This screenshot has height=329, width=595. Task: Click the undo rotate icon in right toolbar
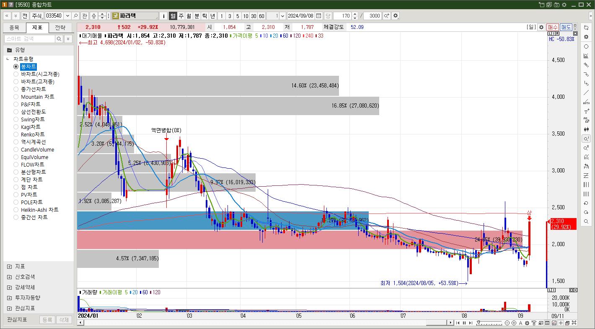586,203
